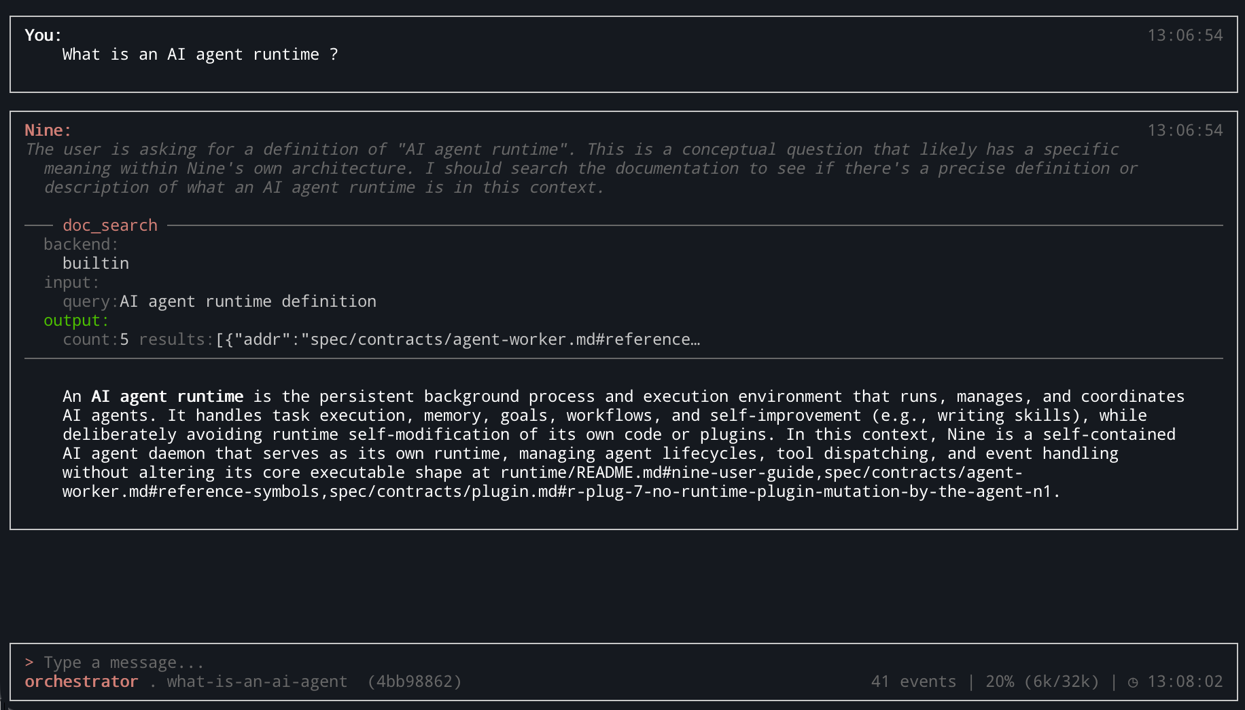Click the 'backend:' field label
Viewport: 1245px width, 710px height.
(x=82, y=244)
